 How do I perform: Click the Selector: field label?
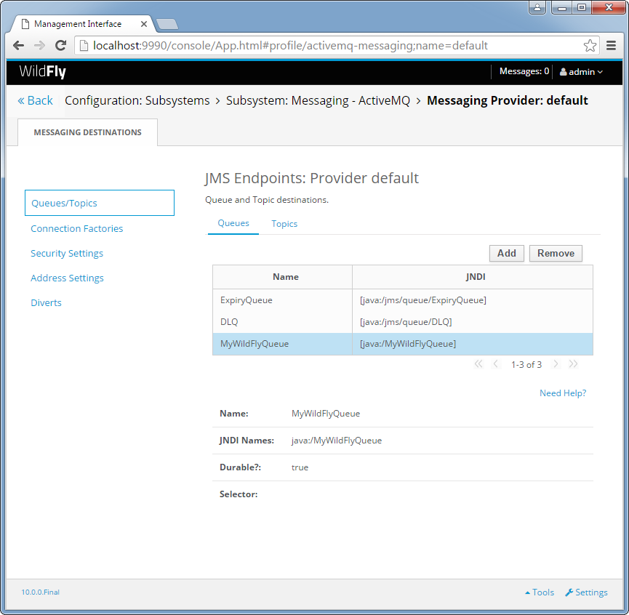pyautogui.click(x=239, y=494)
